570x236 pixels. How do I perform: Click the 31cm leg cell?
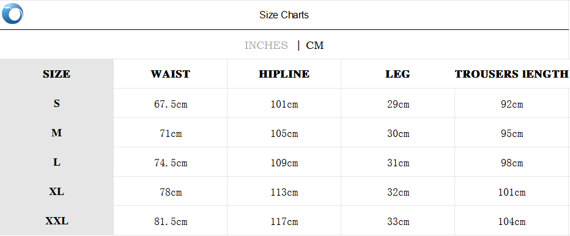398,163
